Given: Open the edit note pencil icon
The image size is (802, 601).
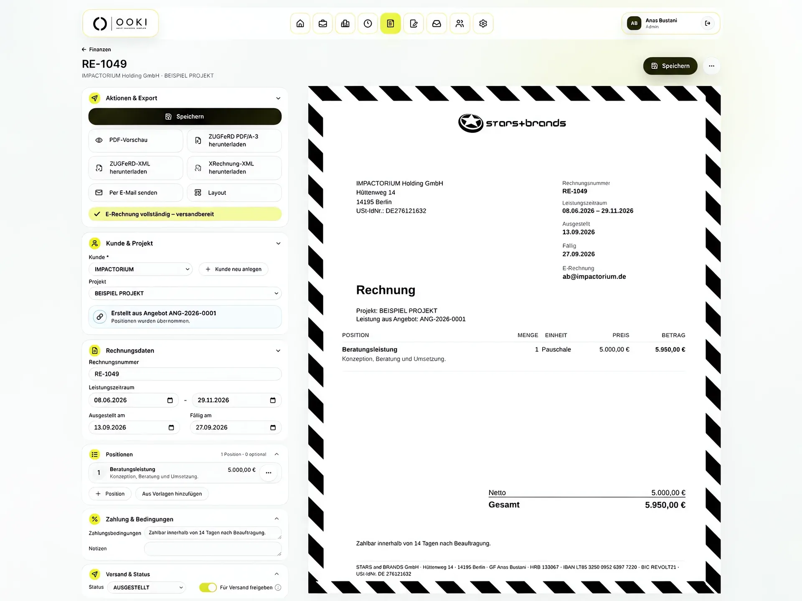Looking at the screenshot, I should tap(414, 23).
